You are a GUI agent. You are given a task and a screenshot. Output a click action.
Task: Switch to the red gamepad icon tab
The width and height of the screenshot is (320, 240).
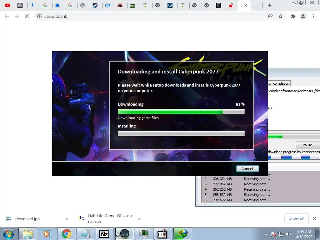click(x=120, y=5)
